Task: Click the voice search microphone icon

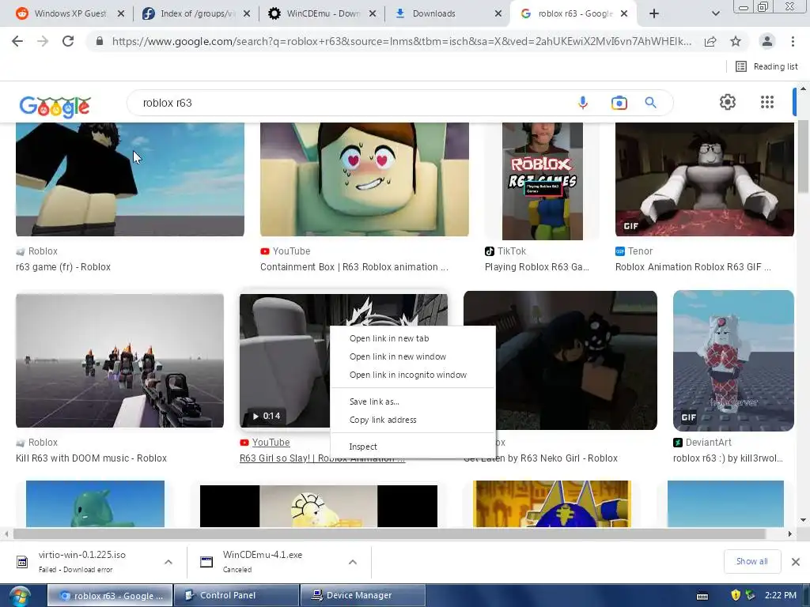Action: coord(583,103)
